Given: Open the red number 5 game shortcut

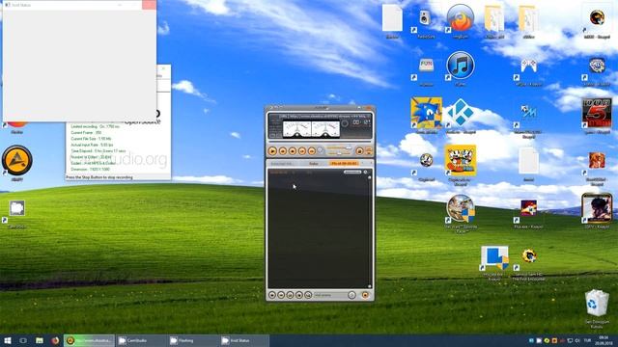Looking at the screenshot, I should 597,113.
